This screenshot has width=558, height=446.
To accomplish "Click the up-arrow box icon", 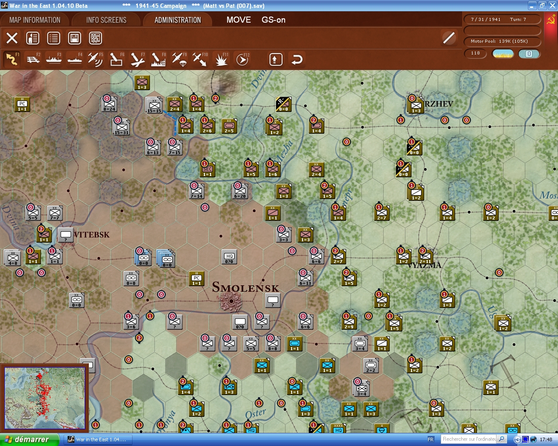I will (x=276, y=59).
